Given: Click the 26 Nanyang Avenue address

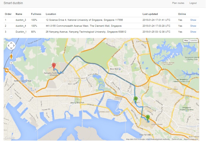Looking at the screenshot, I should [86, 32].
